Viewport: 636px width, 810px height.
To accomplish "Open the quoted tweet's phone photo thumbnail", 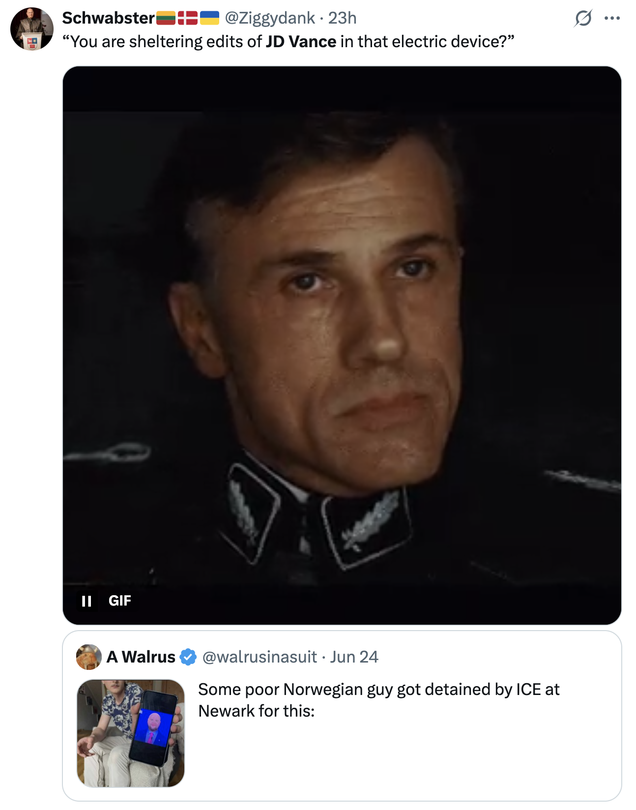I will click(131, 733).
